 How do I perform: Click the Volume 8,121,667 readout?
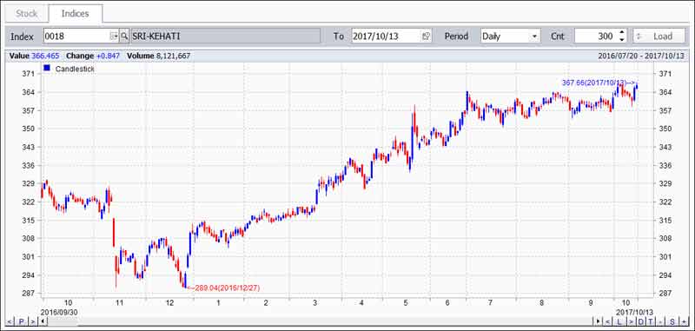[x=159, y=56]
